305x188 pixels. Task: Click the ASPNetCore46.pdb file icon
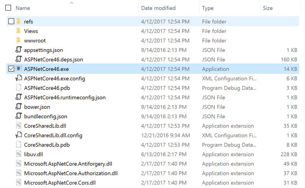[19, 88]
